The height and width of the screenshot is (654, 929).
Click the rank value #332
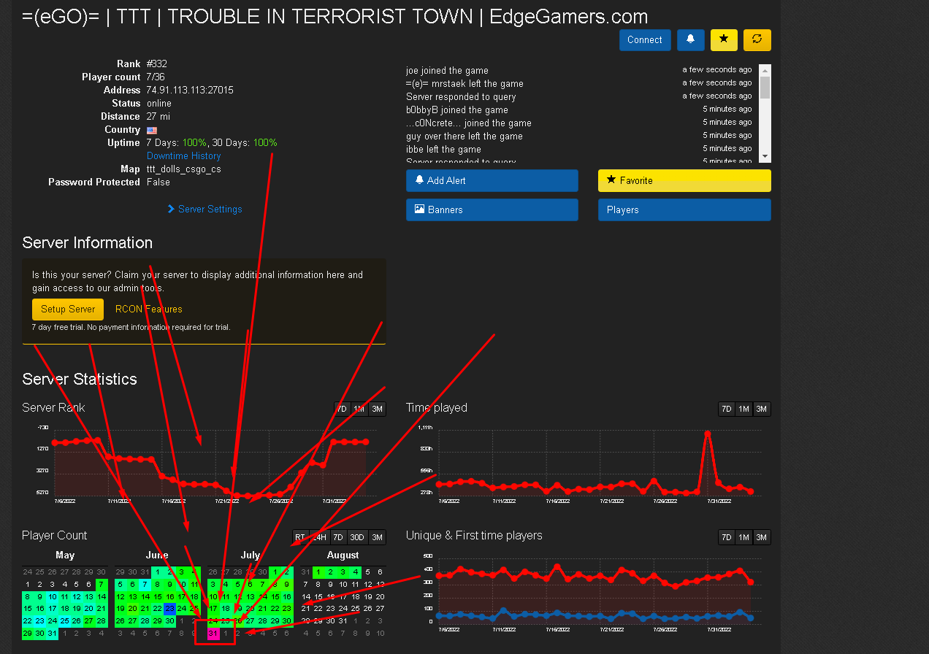tap(157, 64)
